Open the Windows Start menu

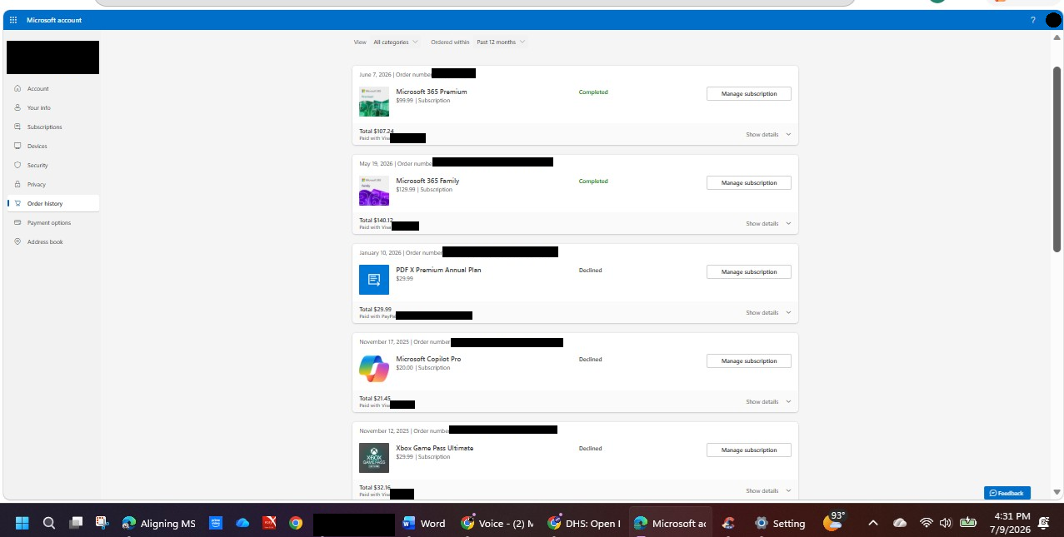tap(22, 523)
